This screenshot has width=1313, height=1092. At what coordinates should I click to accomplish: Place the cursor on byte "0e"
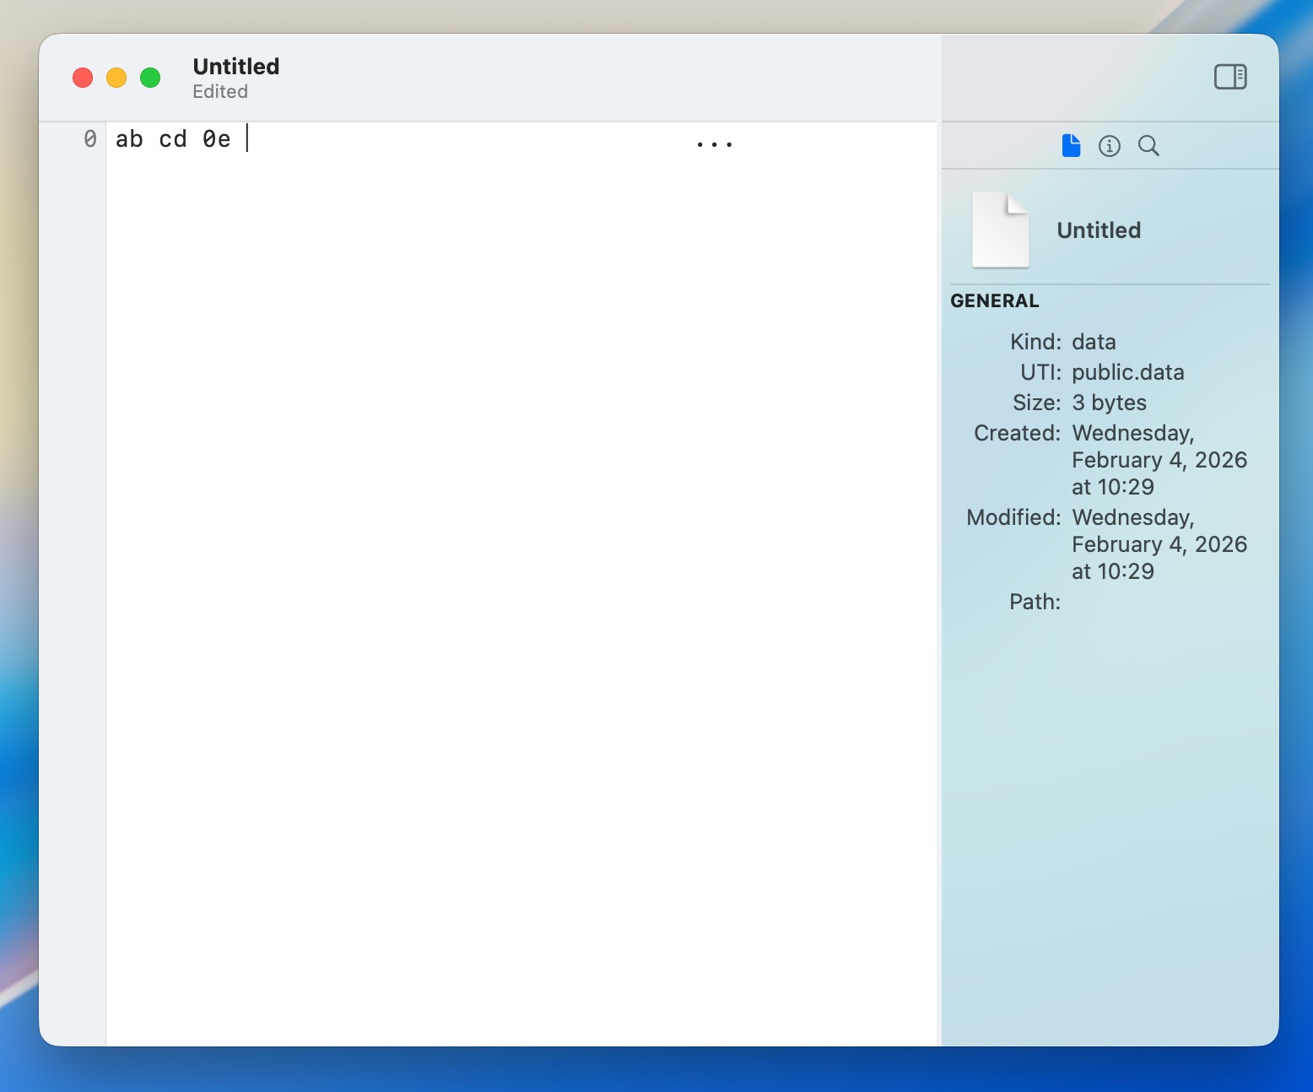pos(216,139)
